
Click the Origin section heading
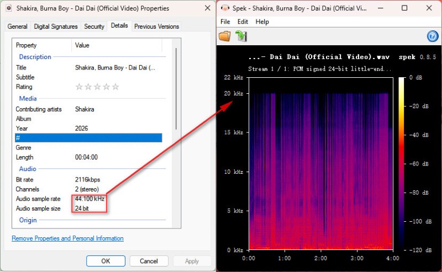click(x=28, y=220)
